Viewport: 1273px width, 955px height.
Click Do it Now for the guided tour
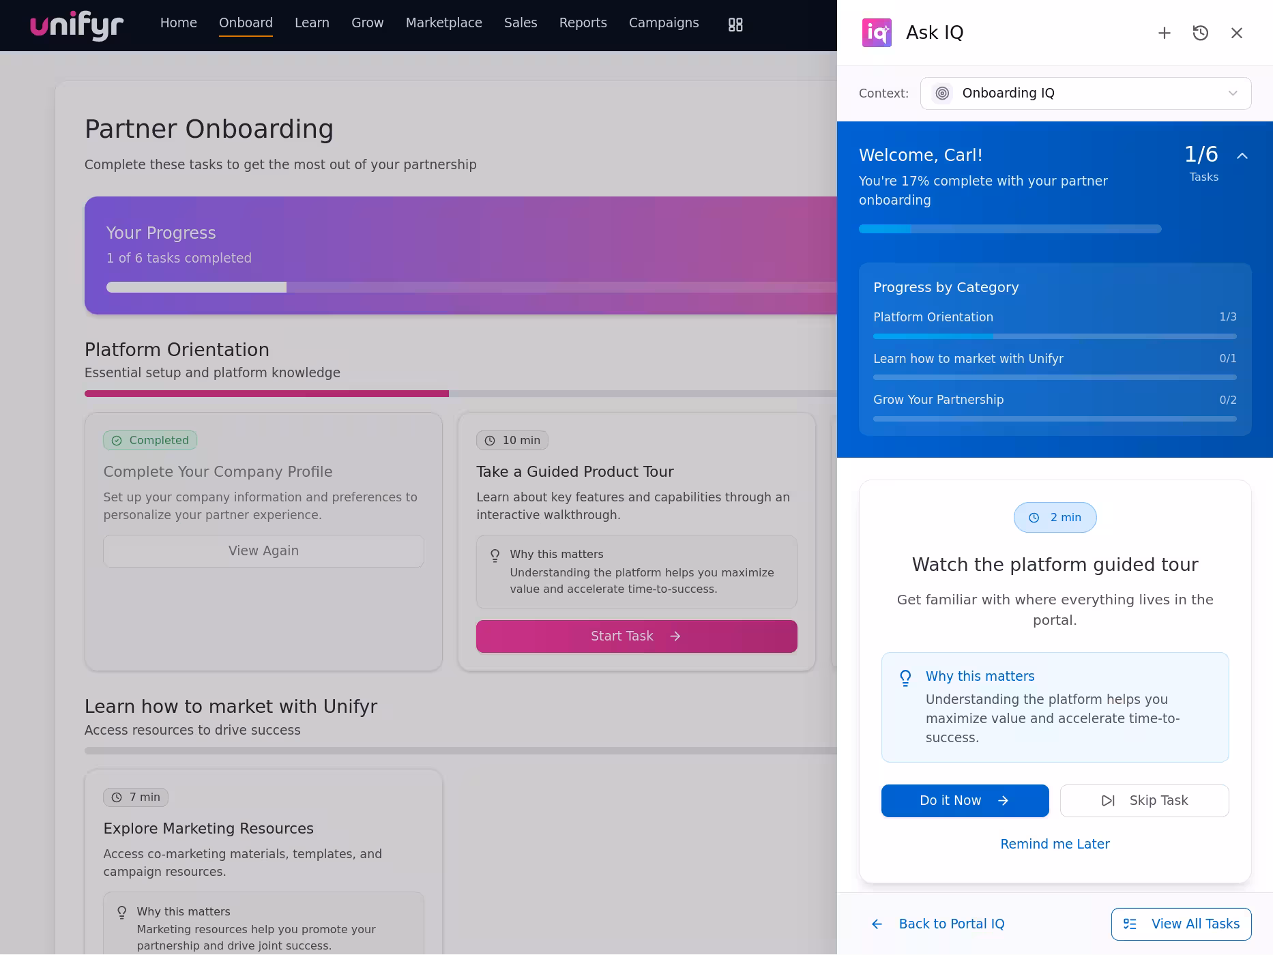965,800
